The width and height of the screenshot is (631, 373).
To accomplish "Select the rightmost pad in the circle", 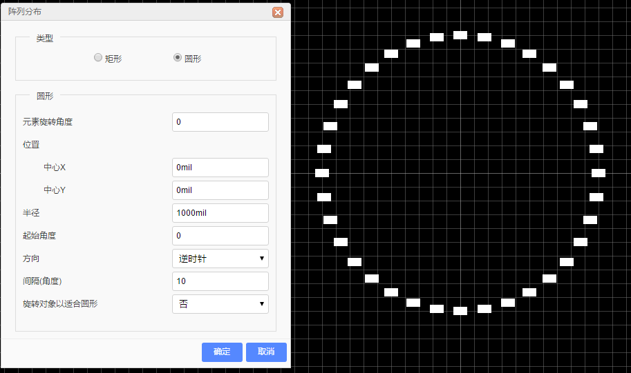I will (599, 172).
